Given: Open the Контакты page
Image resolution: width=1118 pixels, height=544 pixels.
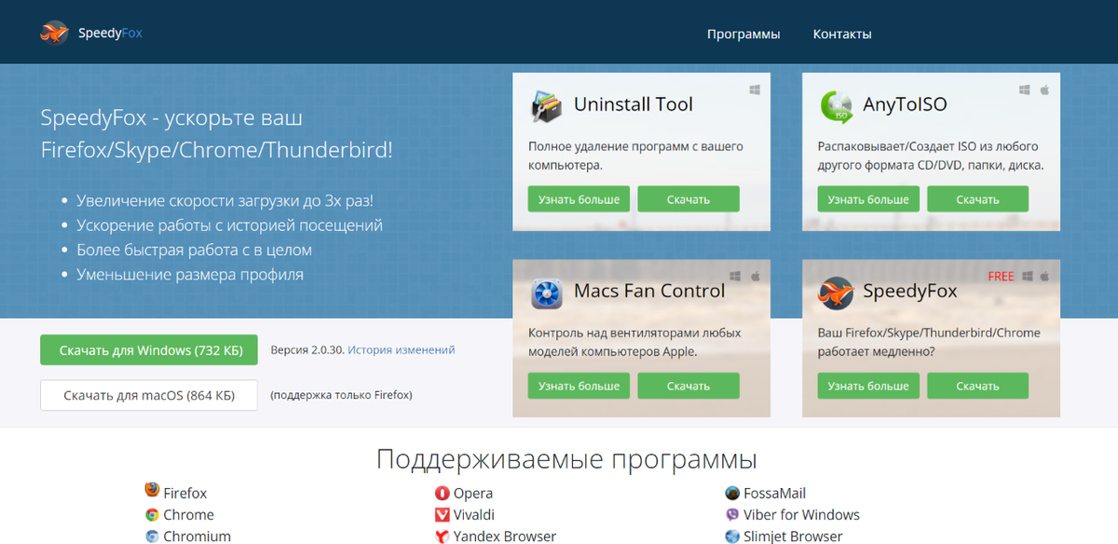Looking at the screenshot, I should [x=841, y=34].
